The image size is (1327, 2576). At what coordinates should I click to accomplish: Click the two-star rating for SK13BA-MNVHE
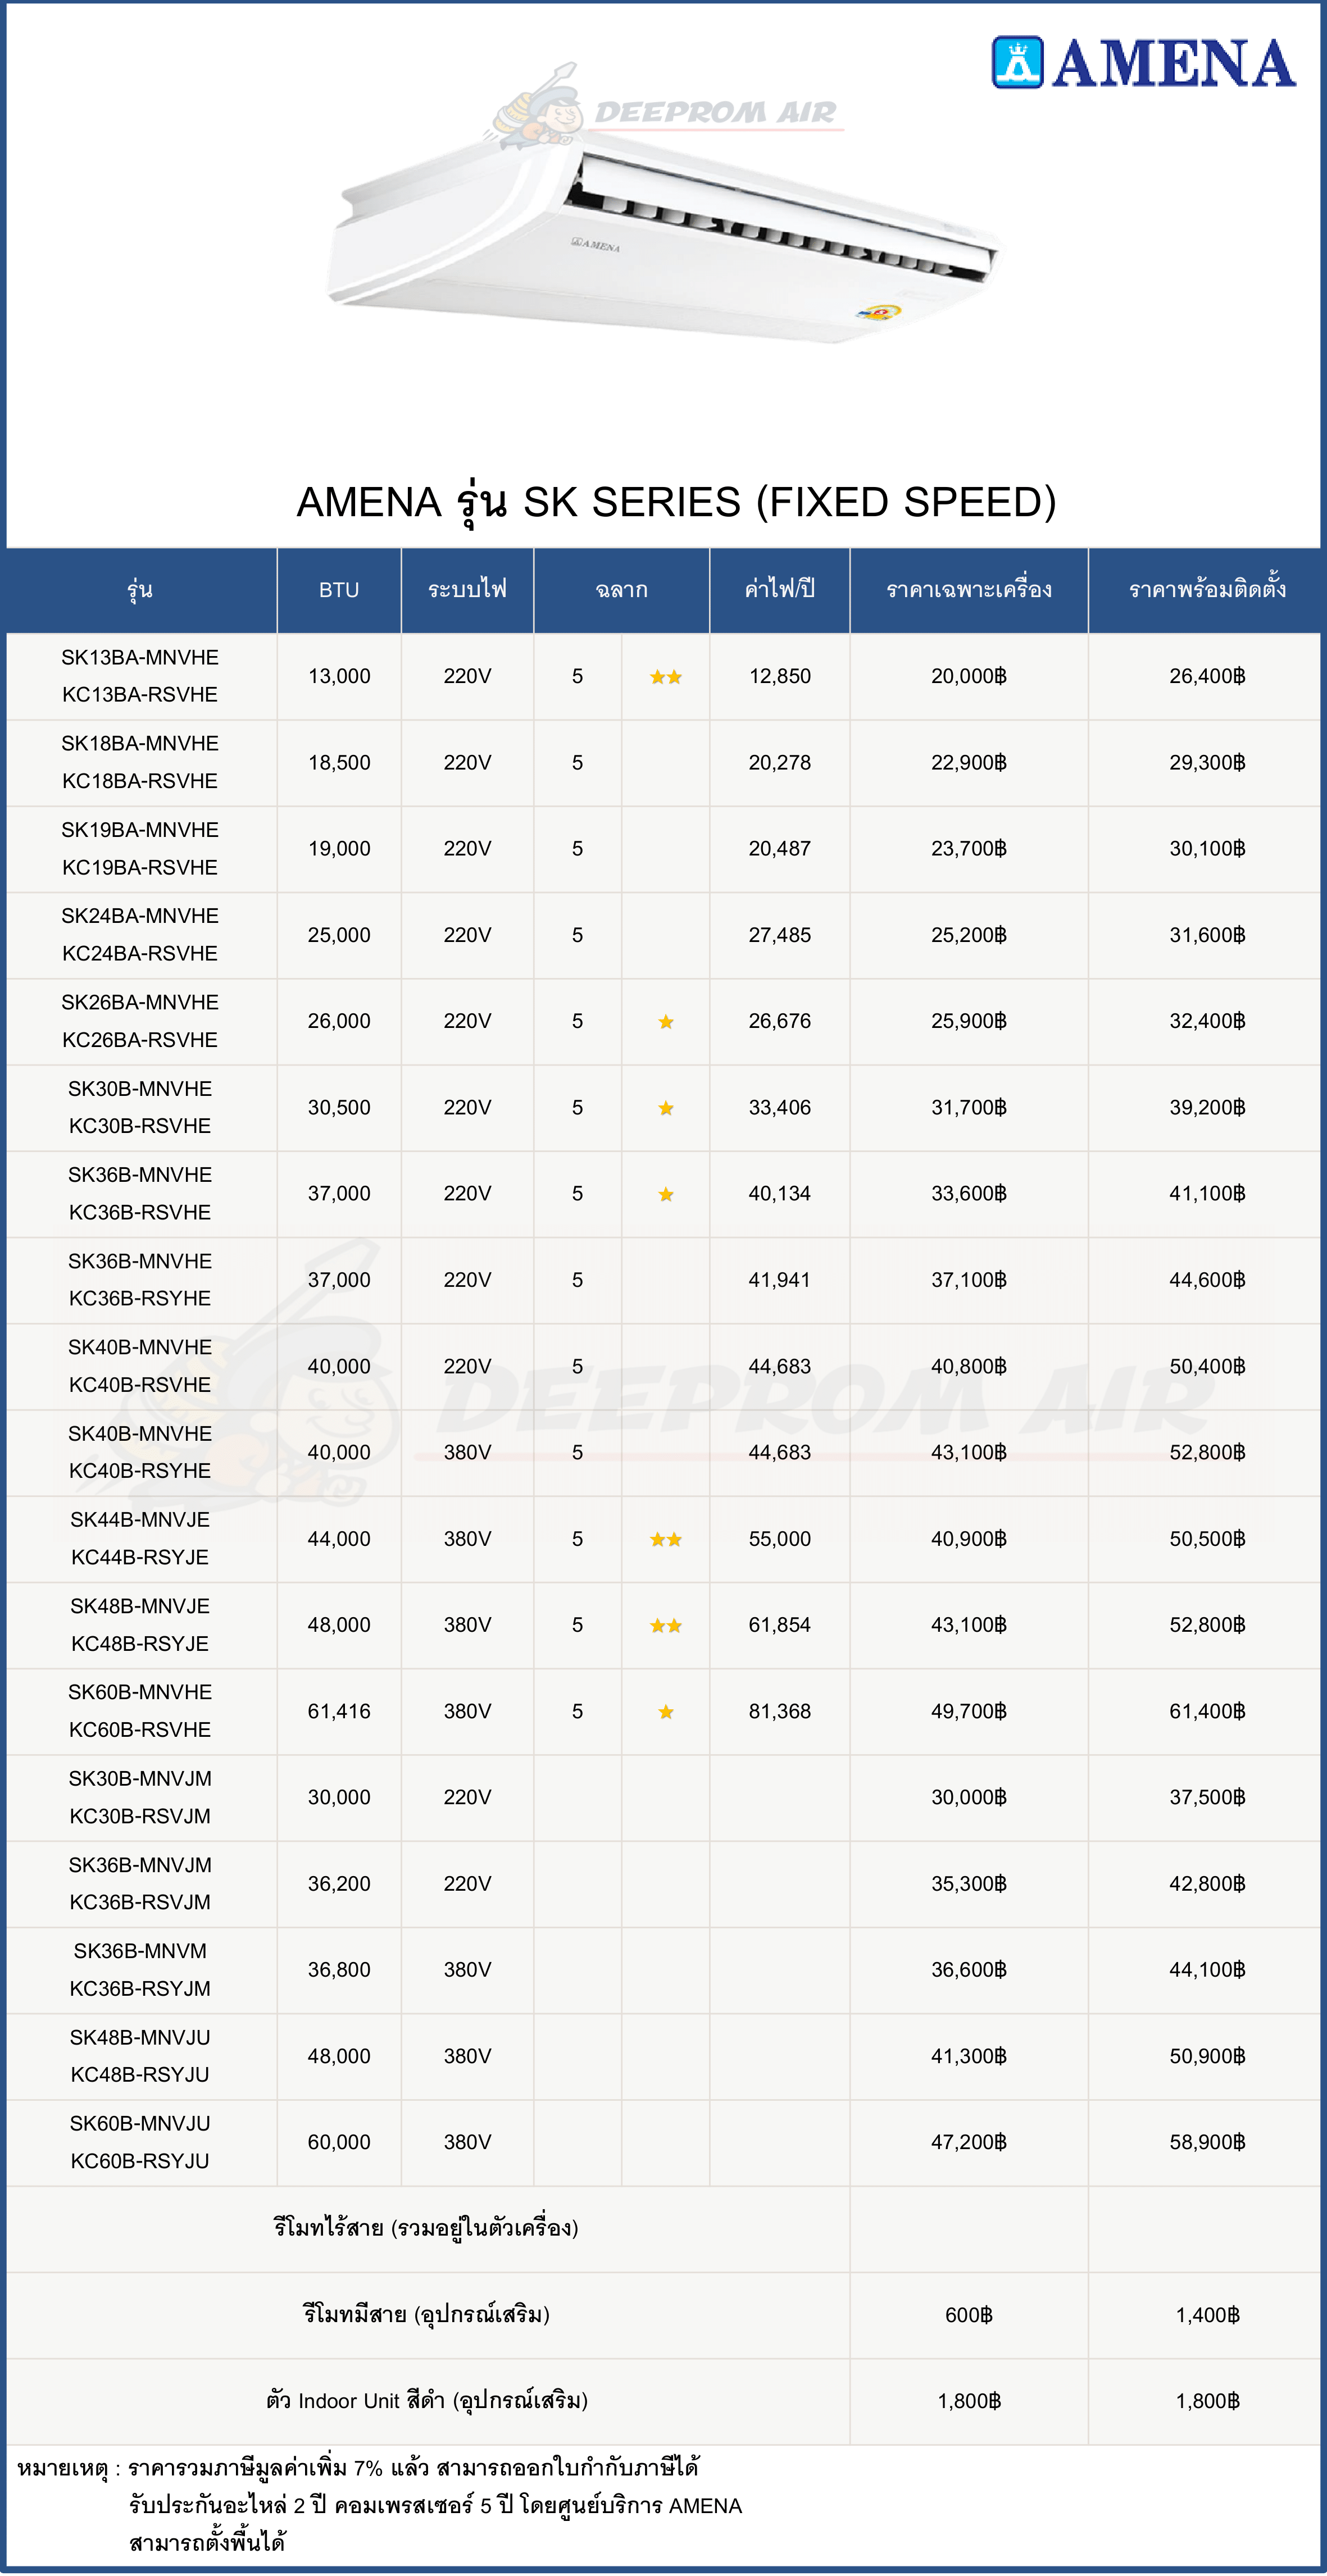tap(666, 677)
